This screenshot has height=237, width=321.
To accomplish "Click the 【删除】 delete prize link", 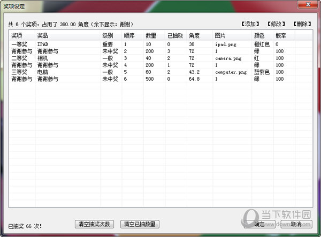I will coord(302,24).
